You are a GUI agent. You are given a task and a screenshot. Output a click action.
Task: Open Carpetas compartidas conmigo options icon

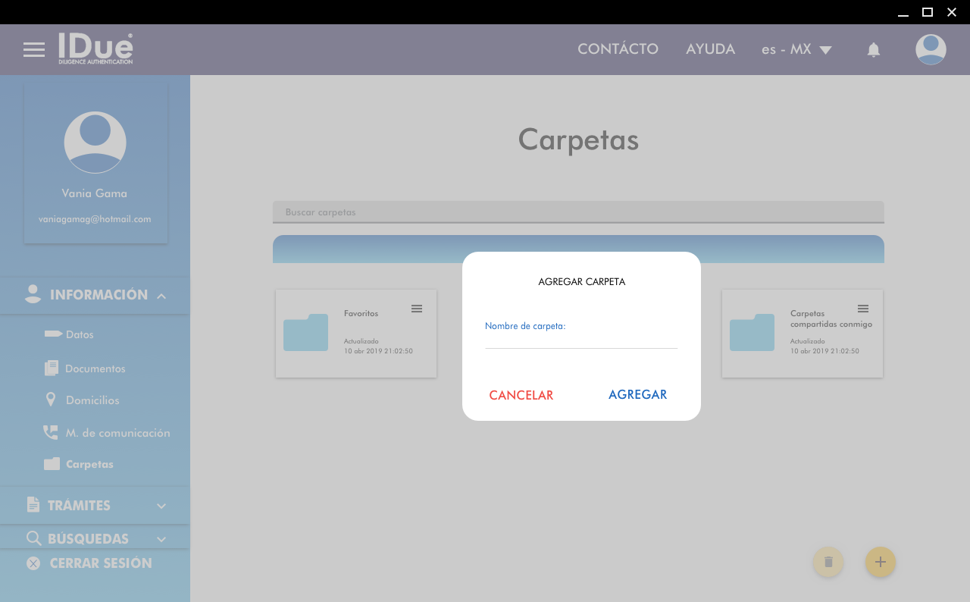[x=862, y=309]
